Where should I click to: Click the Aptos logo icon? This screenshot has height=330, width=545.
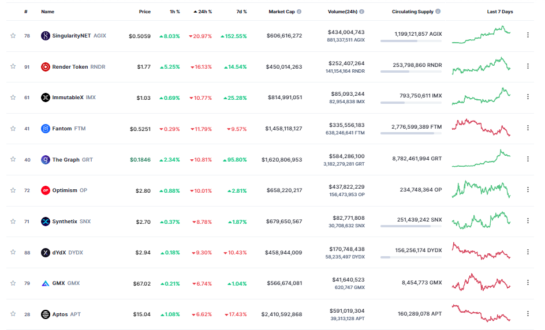click(x=46, y=314)
